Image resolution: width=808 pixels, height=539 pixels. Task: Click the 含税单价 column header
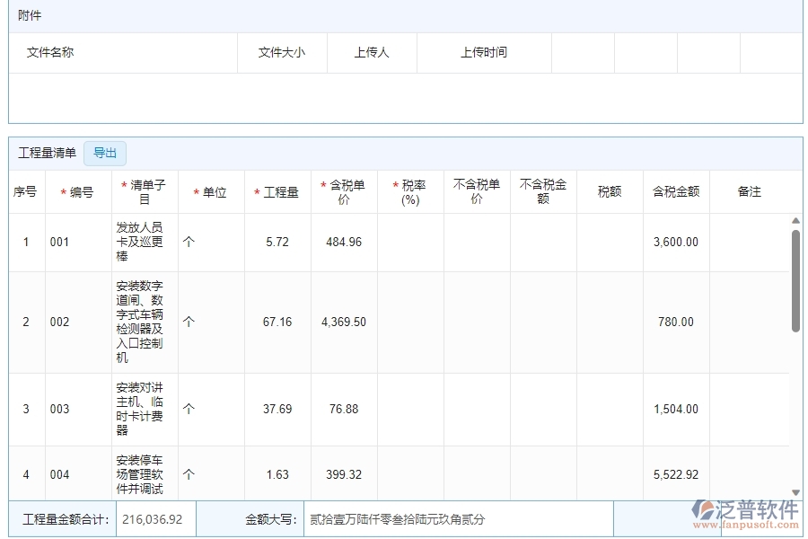343,190
